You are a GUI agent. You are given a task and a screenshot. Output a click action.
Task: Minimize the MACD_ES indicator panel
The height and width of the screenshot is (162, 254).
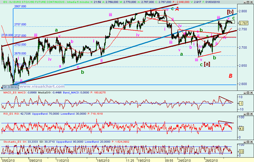245,93
